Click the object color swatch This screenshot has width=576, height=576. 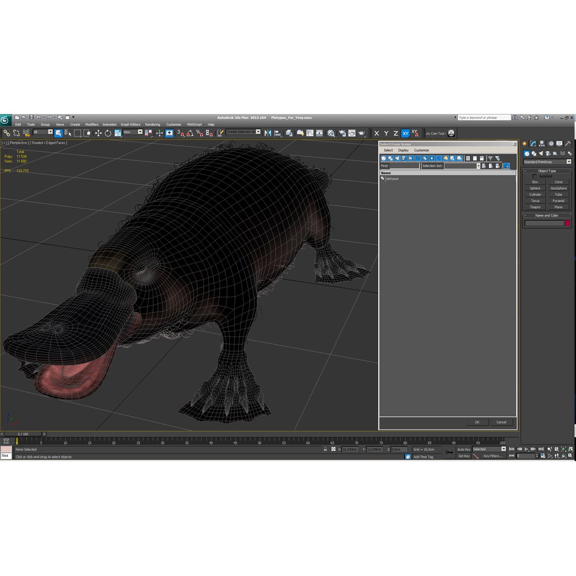point(567,223)
